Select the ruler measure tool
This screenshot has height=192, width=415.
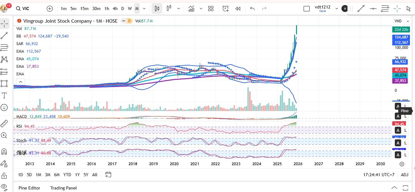(x=4, y=123)
